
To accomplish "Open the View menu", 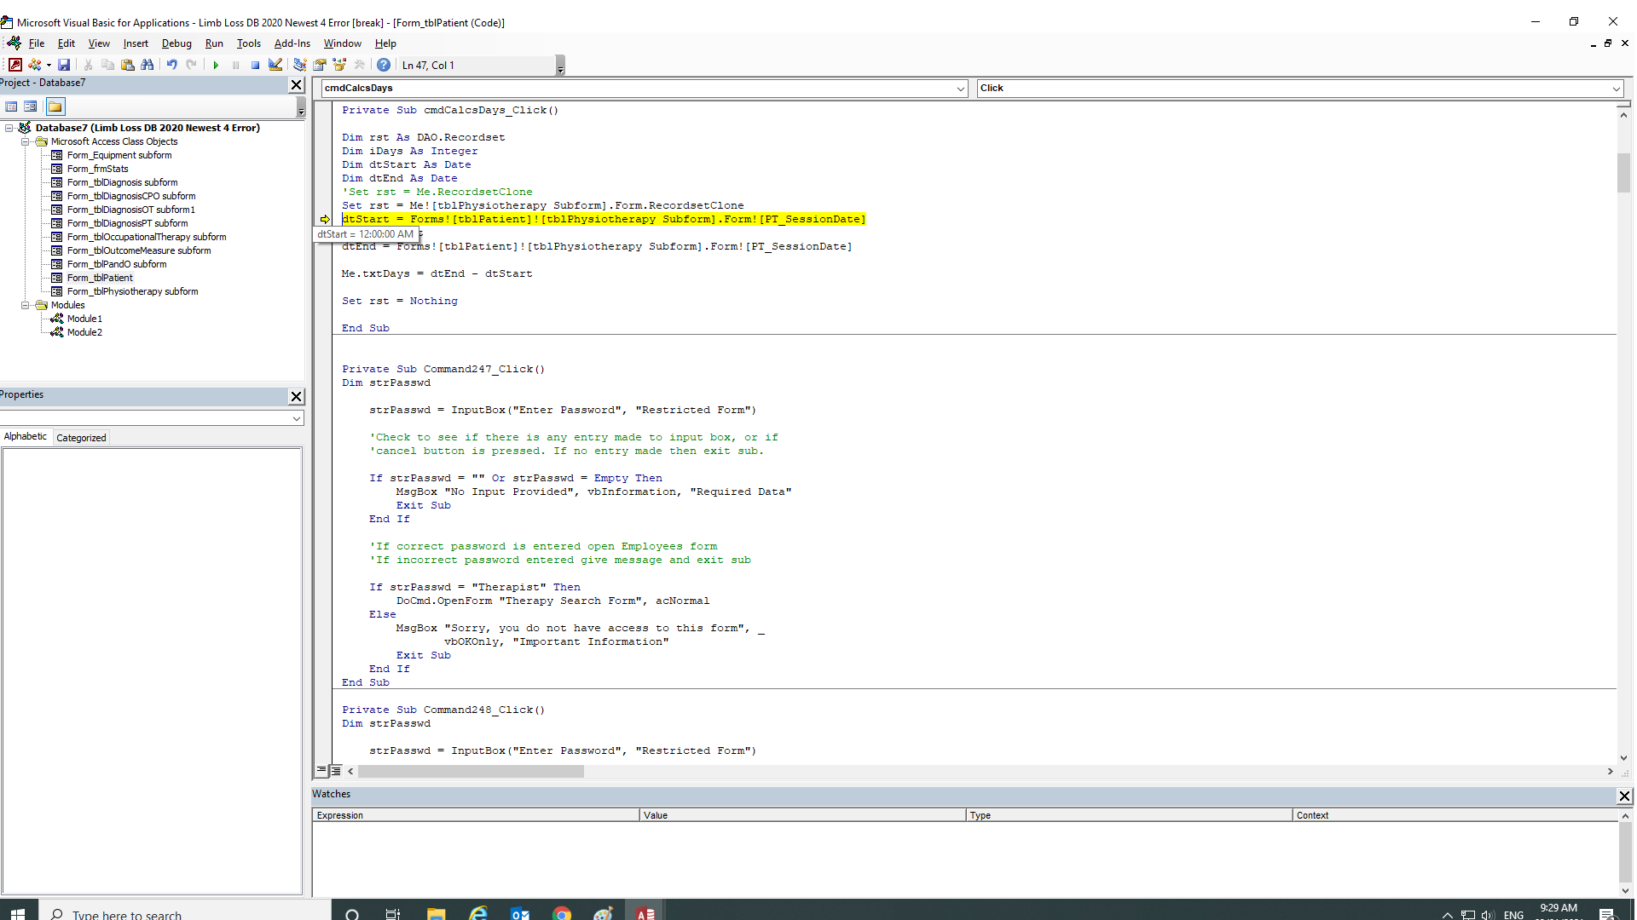I will pyautogui.click(x=99, y=43).
